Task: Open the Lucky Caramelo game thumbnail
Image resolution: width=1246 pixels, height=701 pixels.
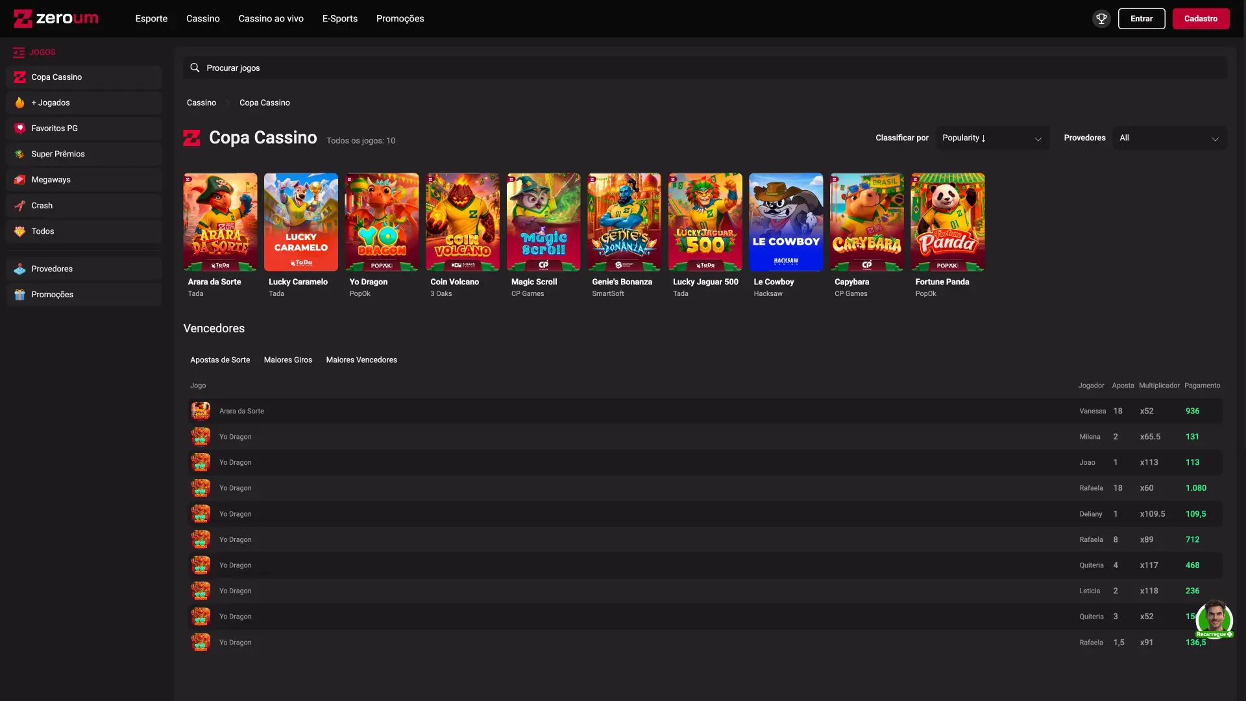Action: tap(301, 222)
